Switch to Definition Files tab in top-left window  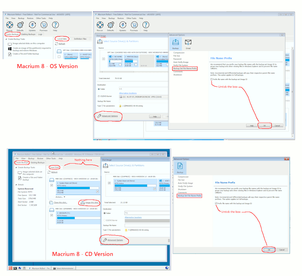pyautogui.click(x=80, y=39)
